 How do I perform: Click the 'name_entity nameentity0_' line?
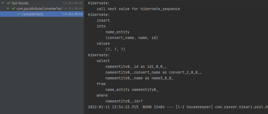pos(132,90)
